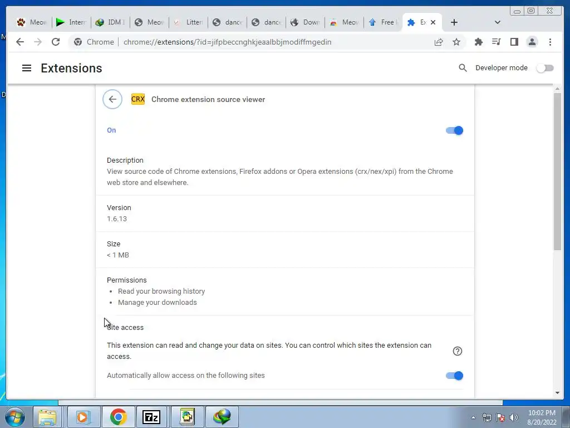Screen dimensions: 570x428
Task: Click the page vertical scrollbar thumb
Action: (557, 171)
